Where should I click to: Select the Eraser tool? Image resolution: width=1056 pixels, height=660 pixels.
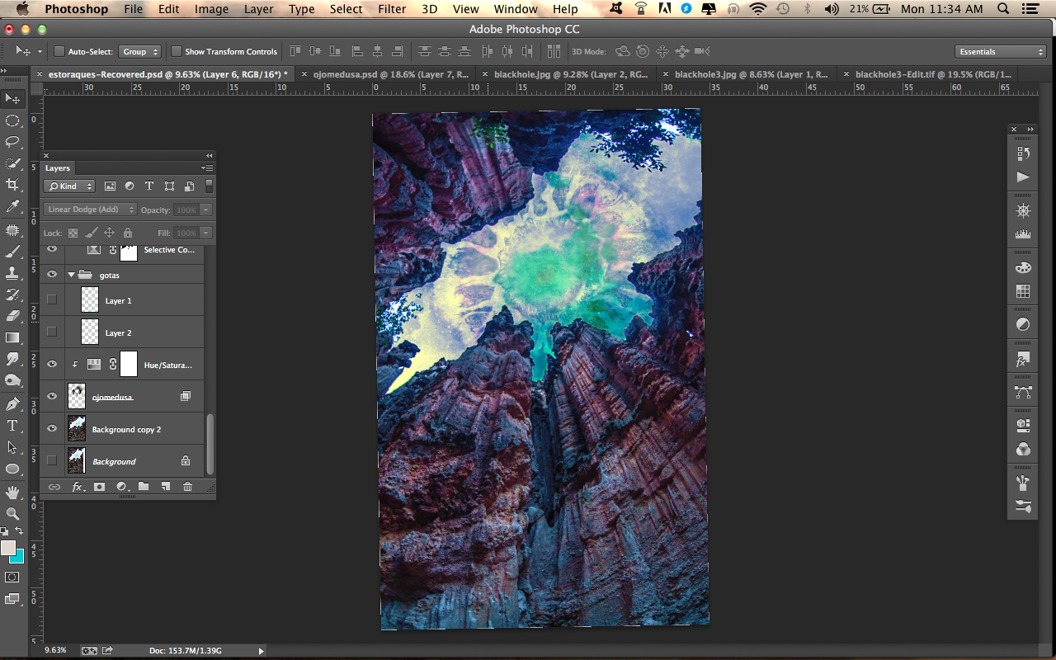13,316
